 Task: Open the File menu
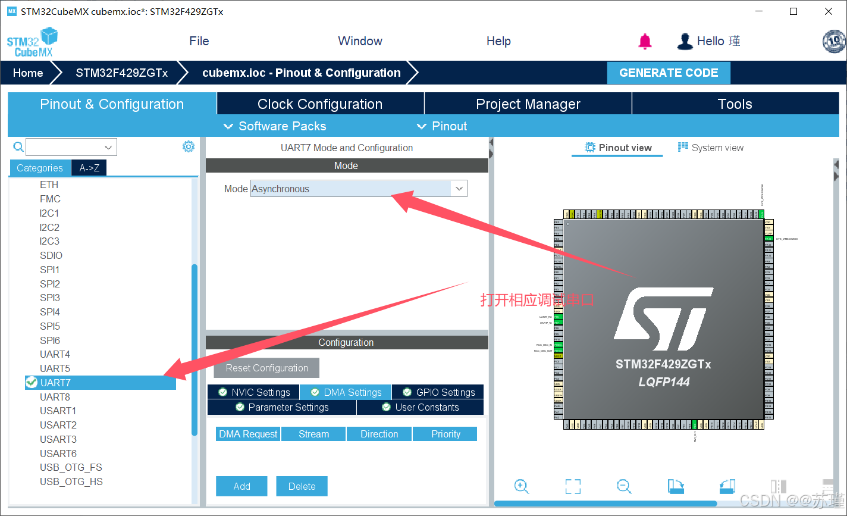pos(199,41)
